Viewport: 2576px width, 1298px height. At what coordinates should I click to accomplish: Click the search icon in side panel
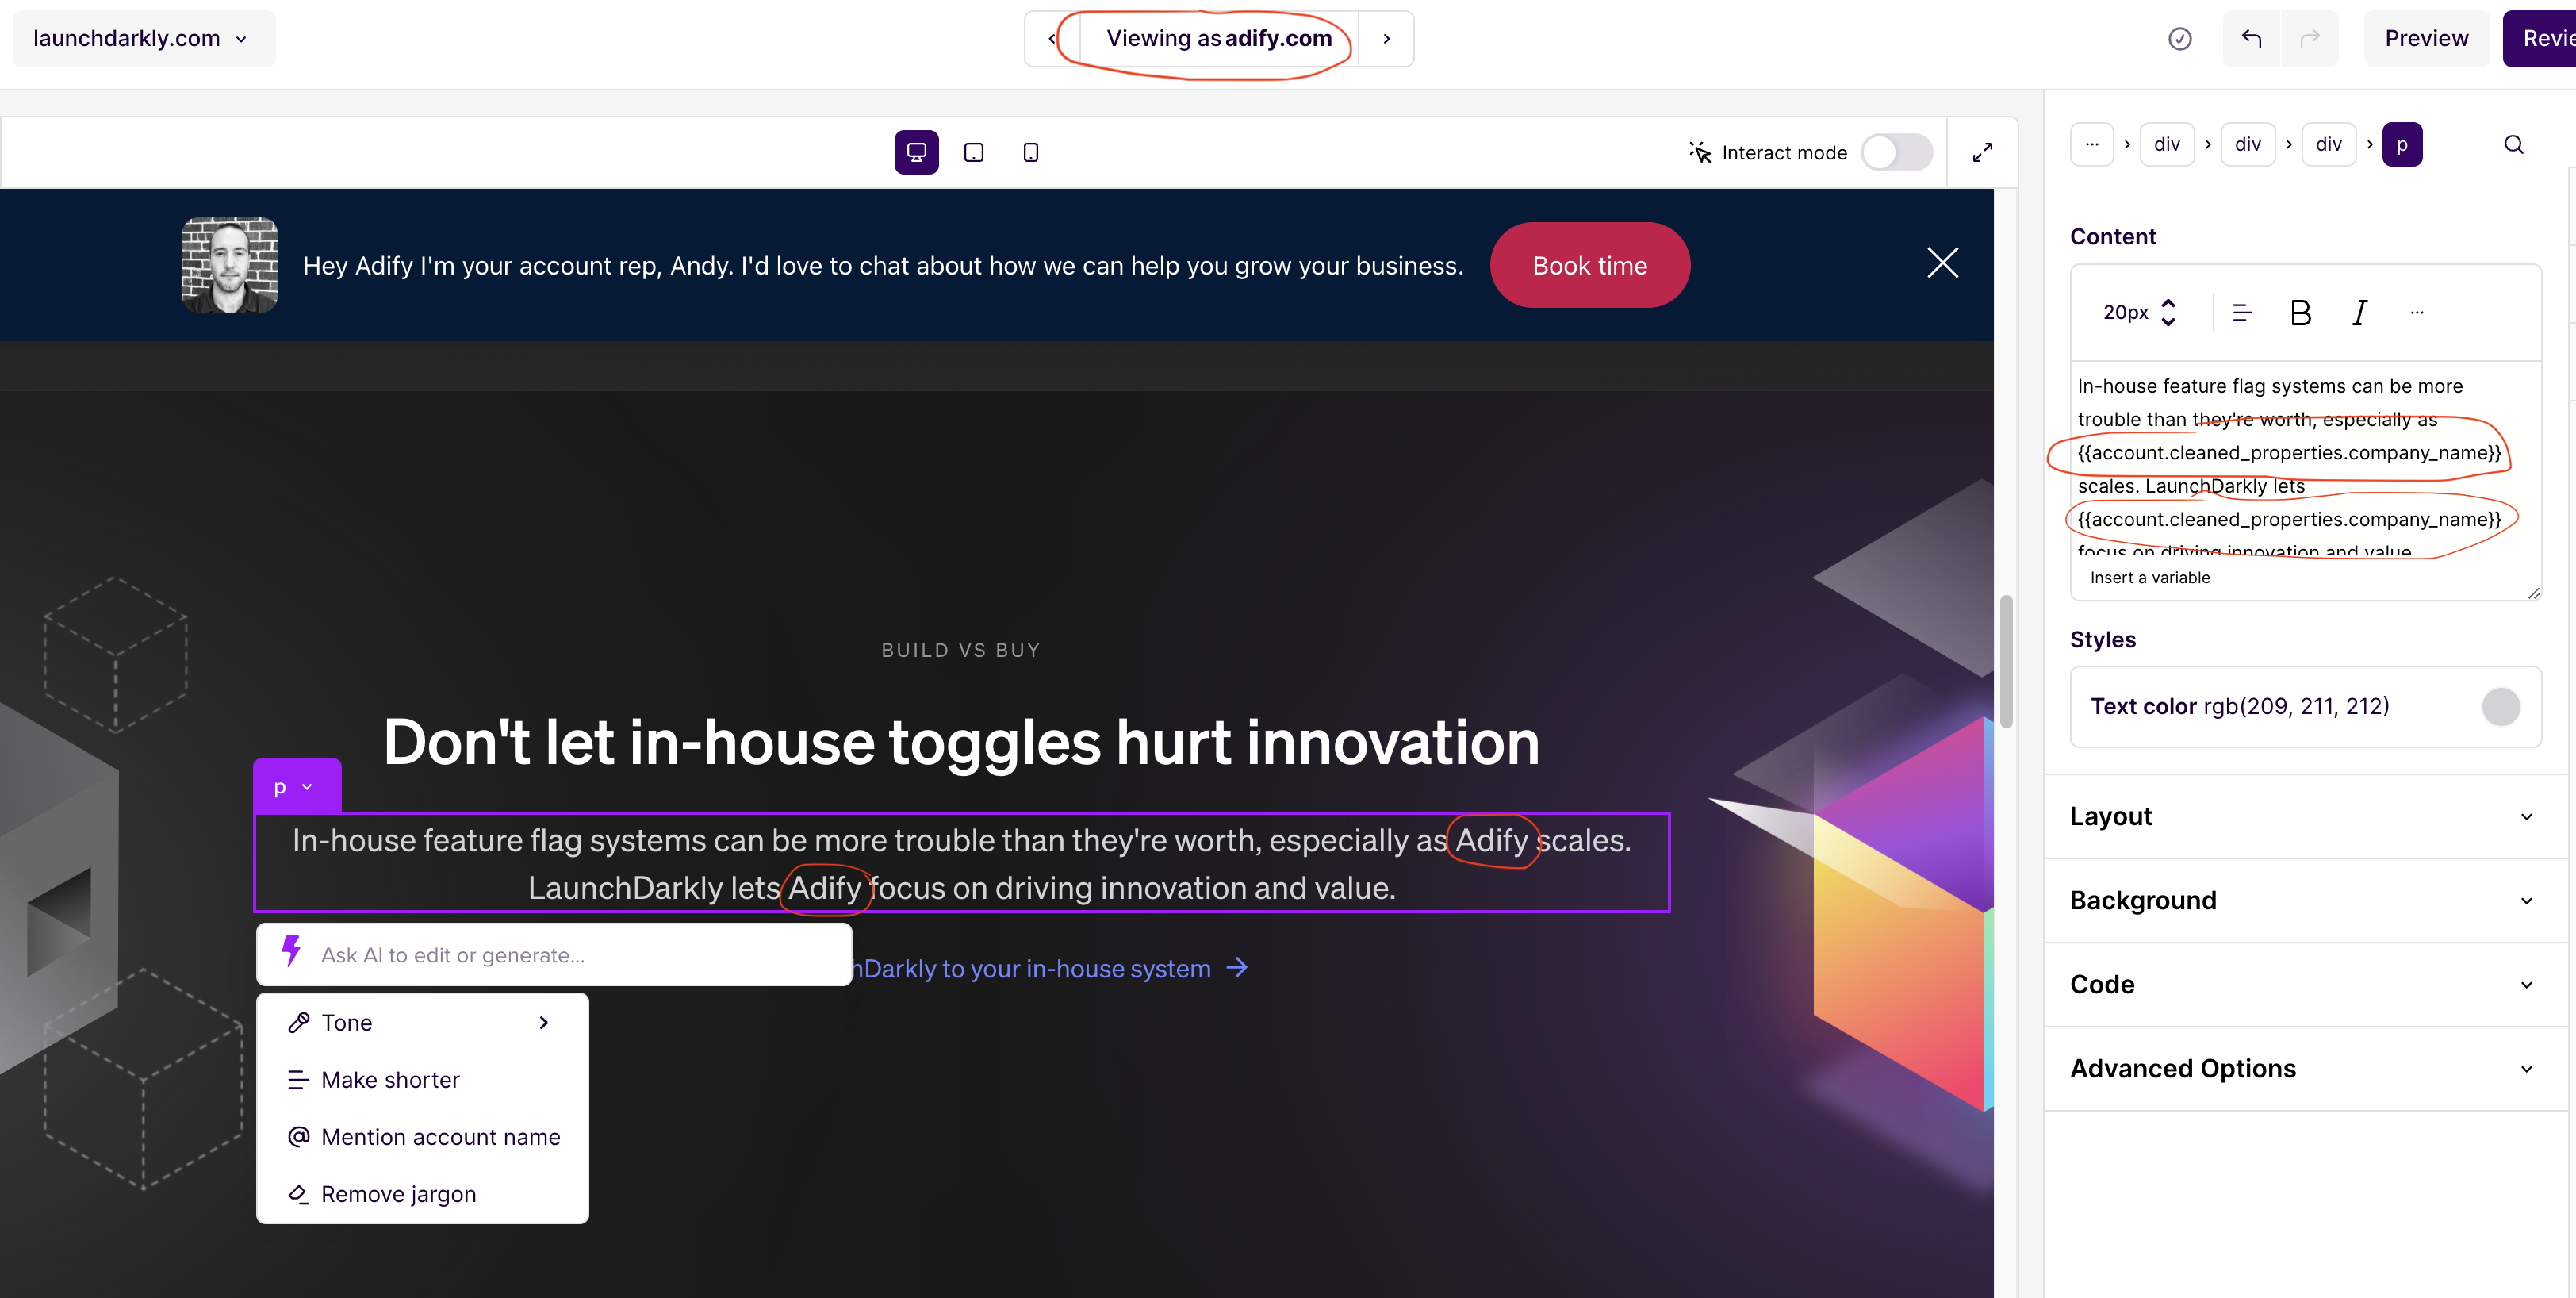coord(2513,144)
